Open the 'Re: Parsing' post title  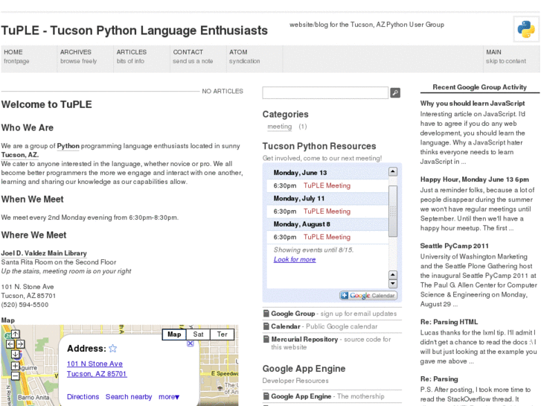(x=439, y=379)
